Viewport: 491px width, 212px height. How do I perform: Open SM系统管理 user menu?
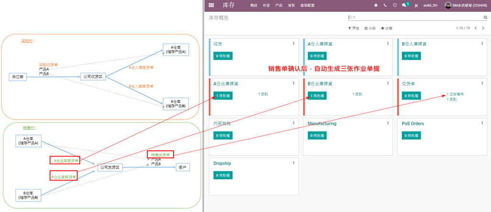click(x=467, y=5)
